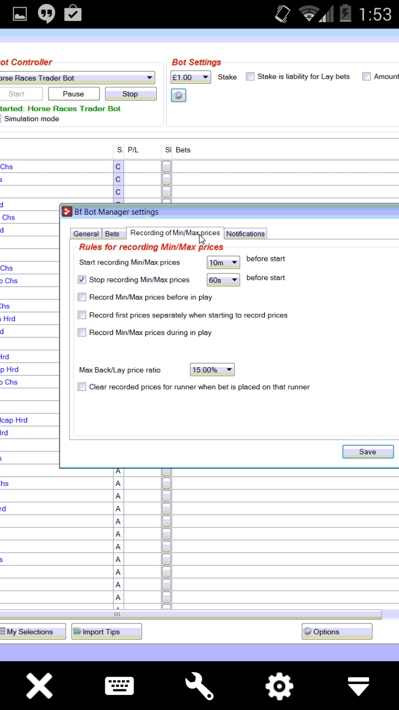This screenshot has width=399, height=710.
Task: Open the on-screen keyboard icon
Action: 120,686
